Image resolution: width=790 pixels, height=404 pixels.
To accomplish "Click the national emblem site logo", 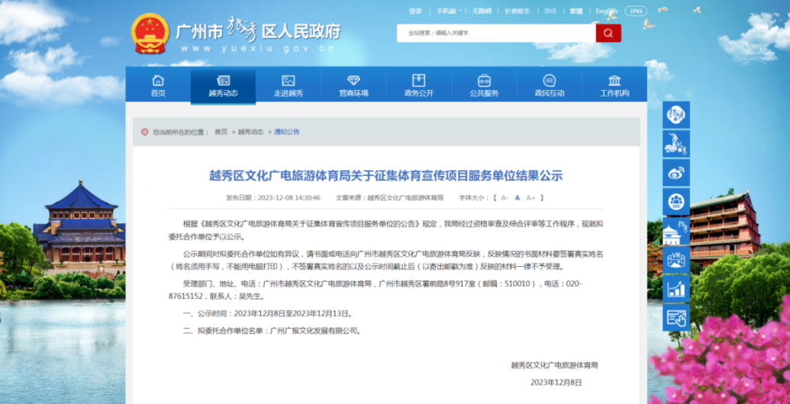I will point(150,34).
